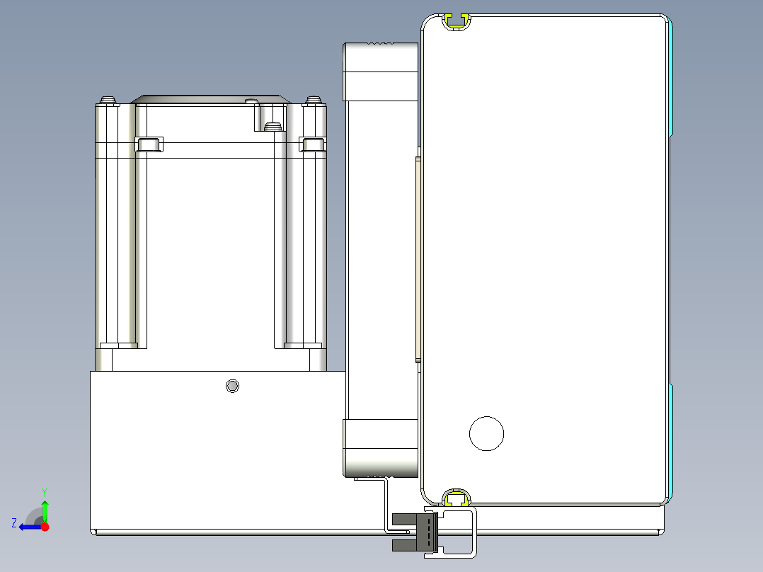Screen dimensions: 763x572
Task: Select the upper shaded flange block
Action: click(x=381, y=71)
